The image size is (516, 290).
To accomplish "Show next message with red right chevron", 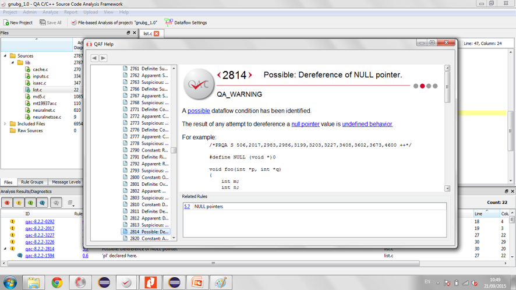I will tap(250, 75).
